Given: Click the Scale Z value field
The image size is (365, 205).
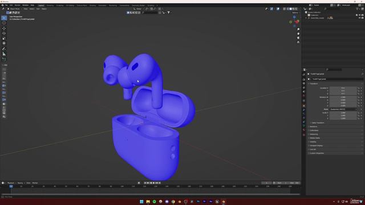Looking at the screenshot, I should pos(343,118).
